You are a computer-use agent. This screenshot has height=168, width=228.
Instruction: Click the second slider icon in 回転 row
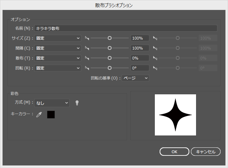pyautogui.click(x=155, y=68)
